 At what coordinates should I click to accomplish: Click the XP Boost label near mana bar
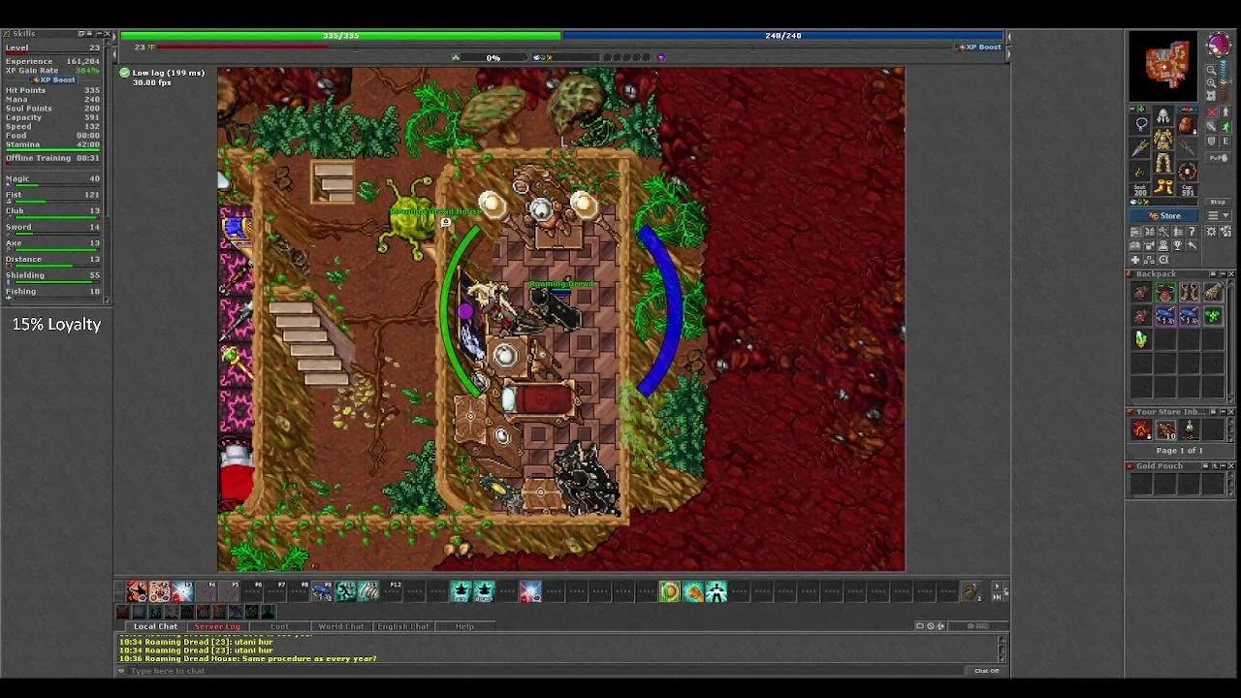(x=979, y=47)
